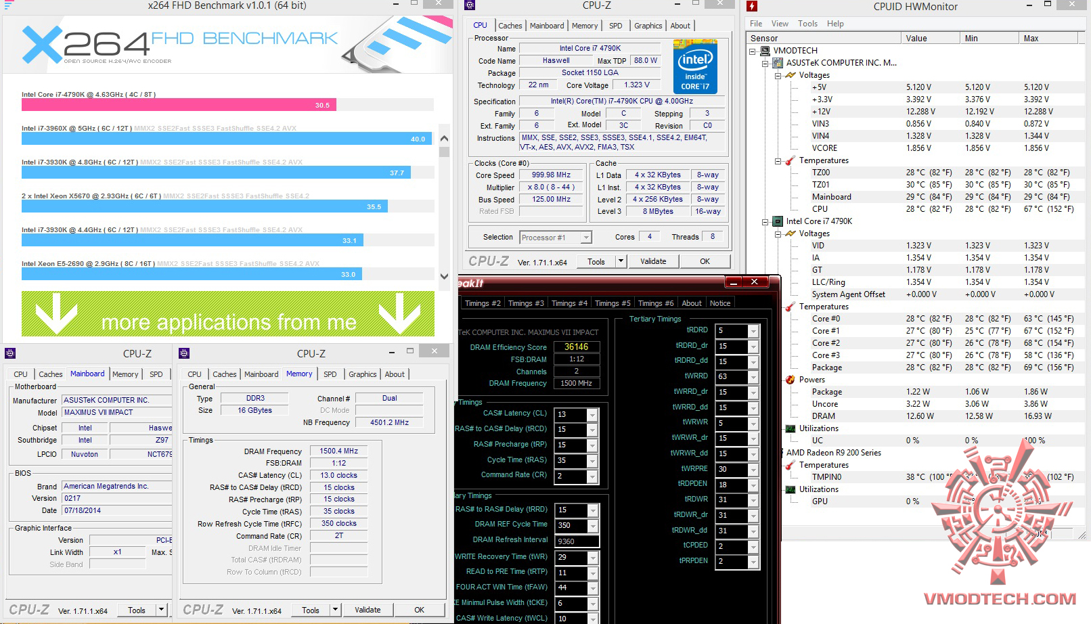Open the Tools arrow in the CPU tab window
1091x624 pixels.
(621, 261)
